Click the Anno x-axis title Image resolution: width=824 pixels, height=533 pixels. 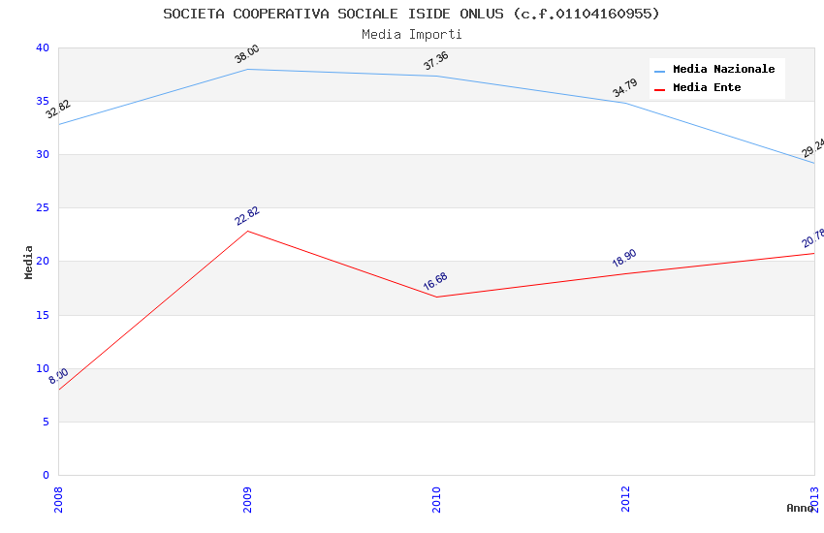pyautogui.click(x=800, y=508)
